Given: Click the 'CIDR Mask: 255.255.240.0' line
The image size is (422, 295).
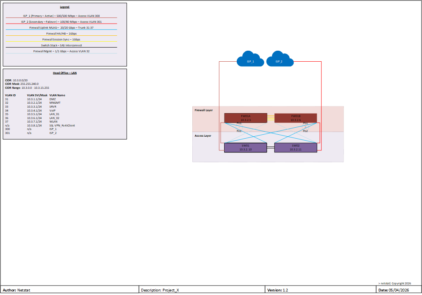Looking at the screenshot, I should click(x=22, y=84).
